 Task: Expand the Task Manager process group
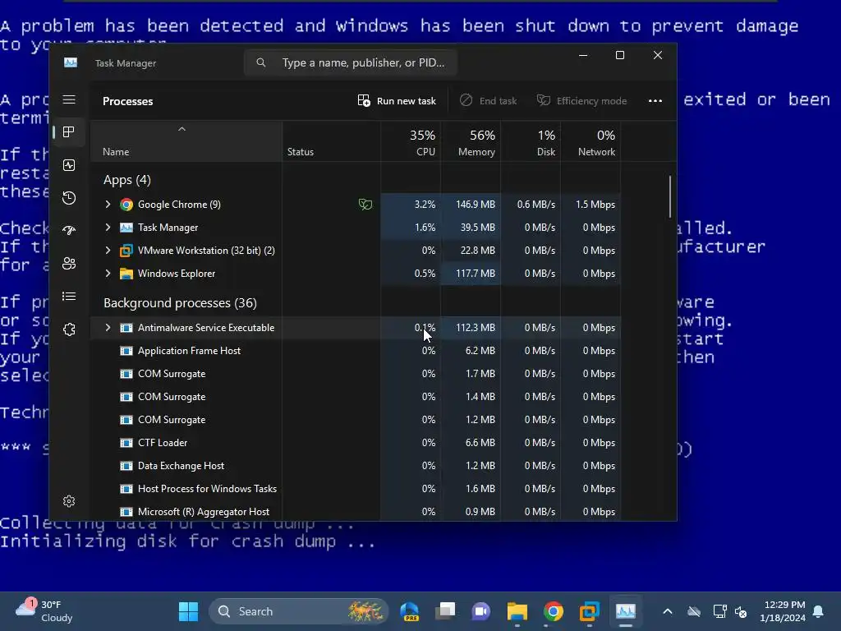(x=108, y=228)
